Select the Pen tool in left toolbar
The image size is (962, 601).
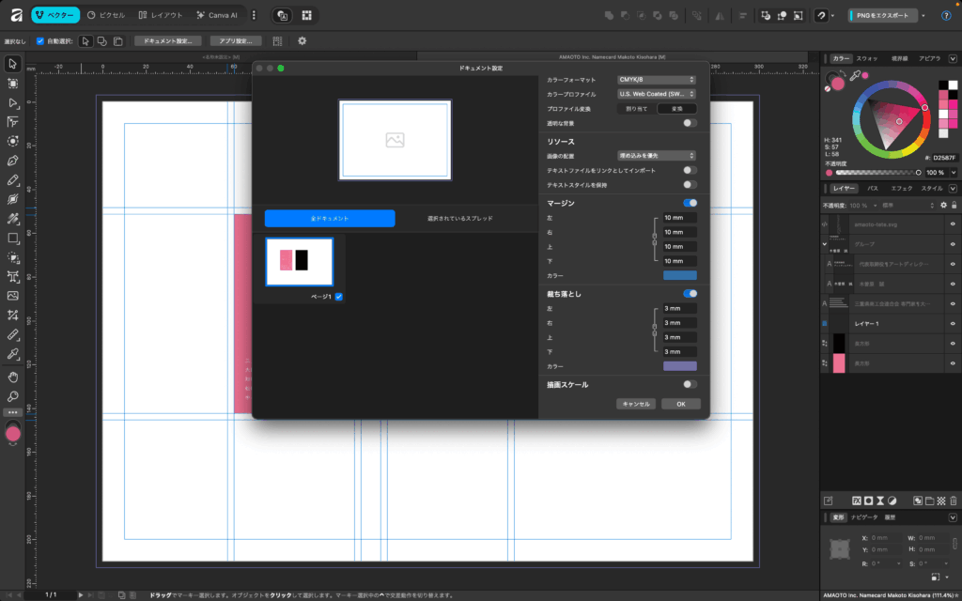pos(13,160)
